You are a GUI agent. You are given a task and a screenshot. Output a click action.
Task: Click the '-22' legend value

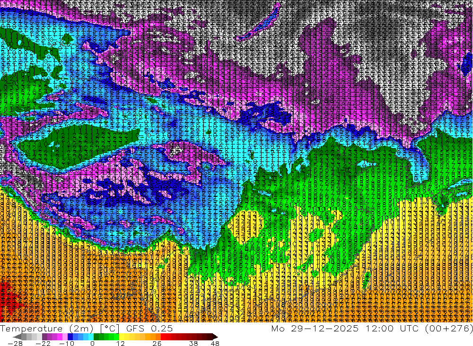(x=43, y=343)
